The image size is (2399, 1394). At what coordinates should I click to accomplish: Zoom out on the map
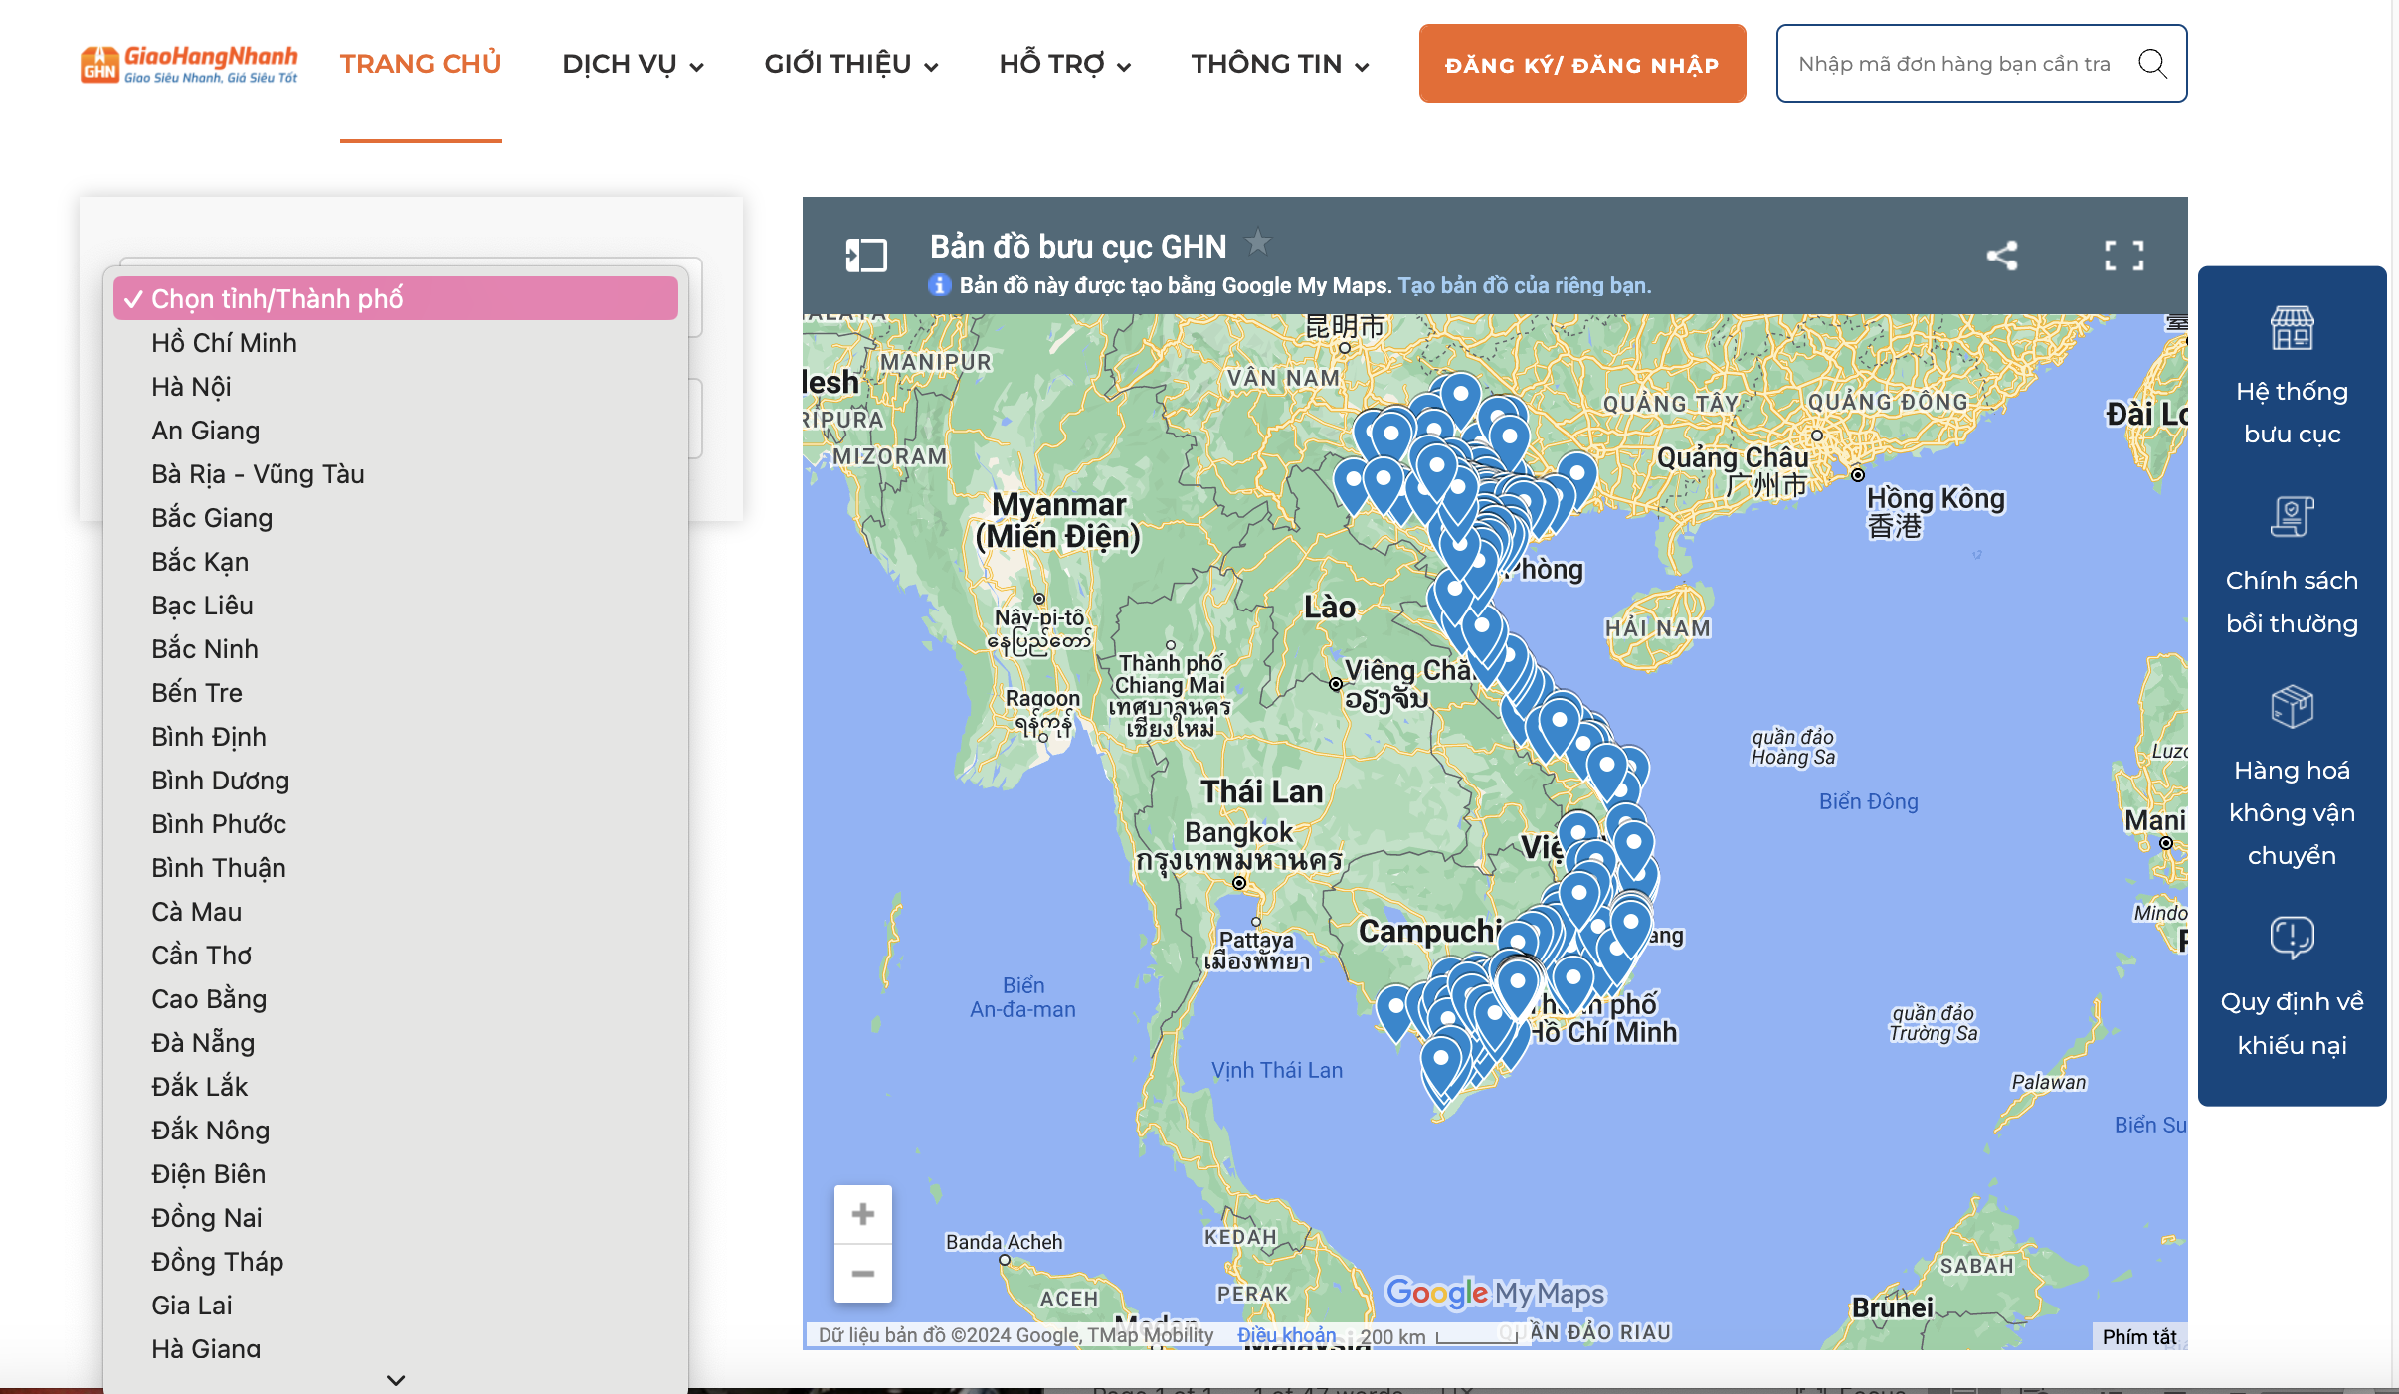point(863,1273)
